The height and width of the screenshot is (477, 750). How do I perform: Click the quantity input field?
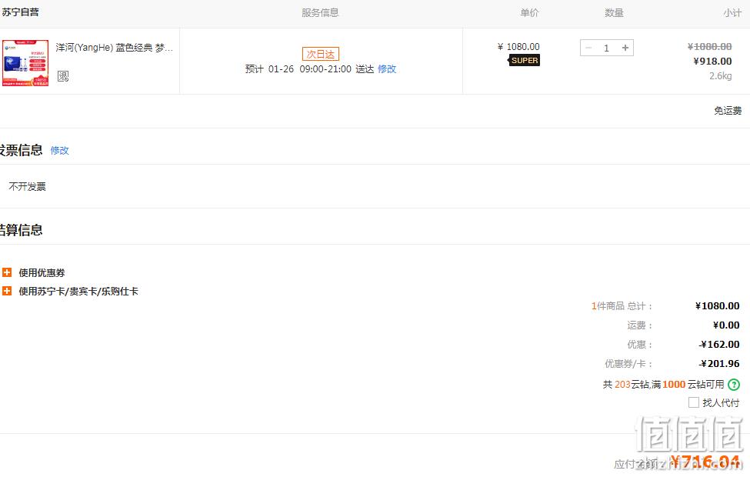tap(606, 48)
